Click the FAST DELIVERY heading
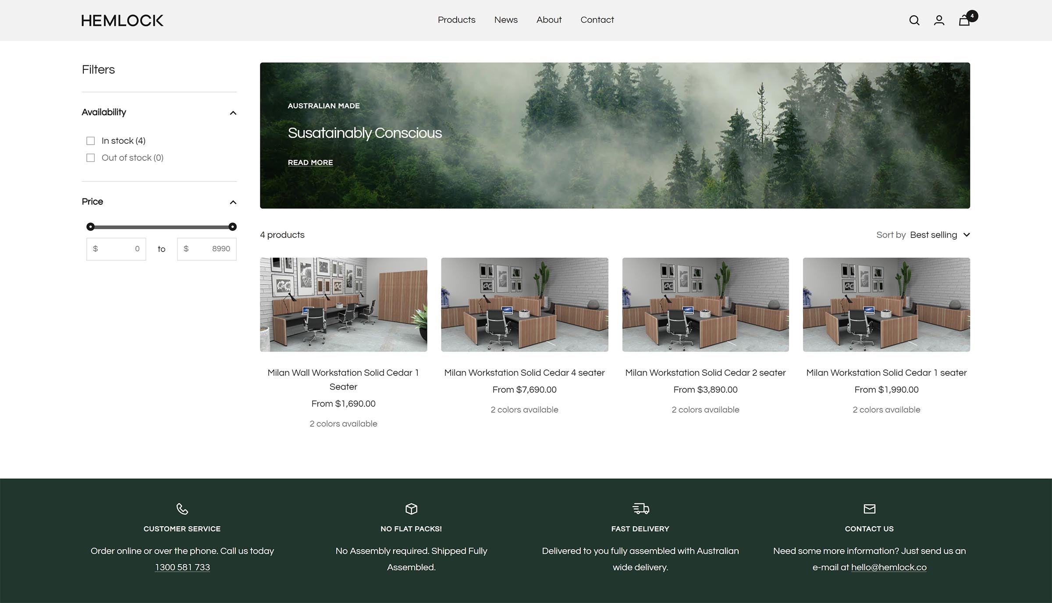The height and width of the screenshot is (603, 1052). pyautogui.click(x=640, y=529)
